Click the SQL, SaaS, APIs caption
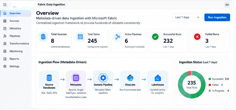236x110 pixels. click(x=49, y=93)
